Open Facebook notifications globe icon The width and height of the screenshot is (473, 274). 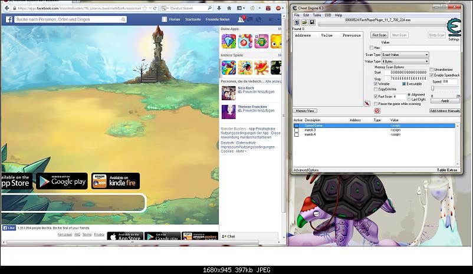(x=258, y=19)
